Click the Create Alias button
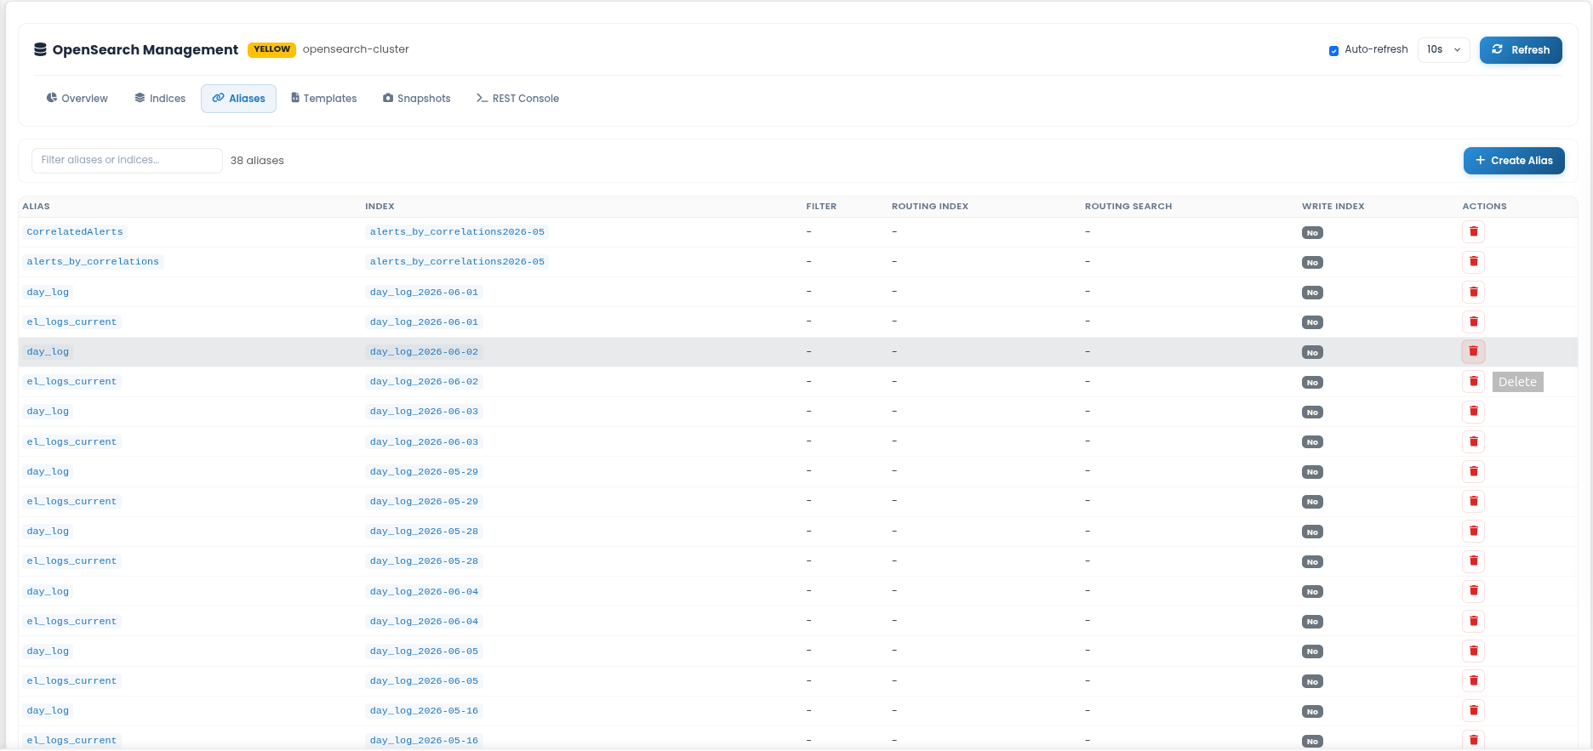Viewport: 1593px width, 751px height. pyautogui.click(x=1514, y=161)
